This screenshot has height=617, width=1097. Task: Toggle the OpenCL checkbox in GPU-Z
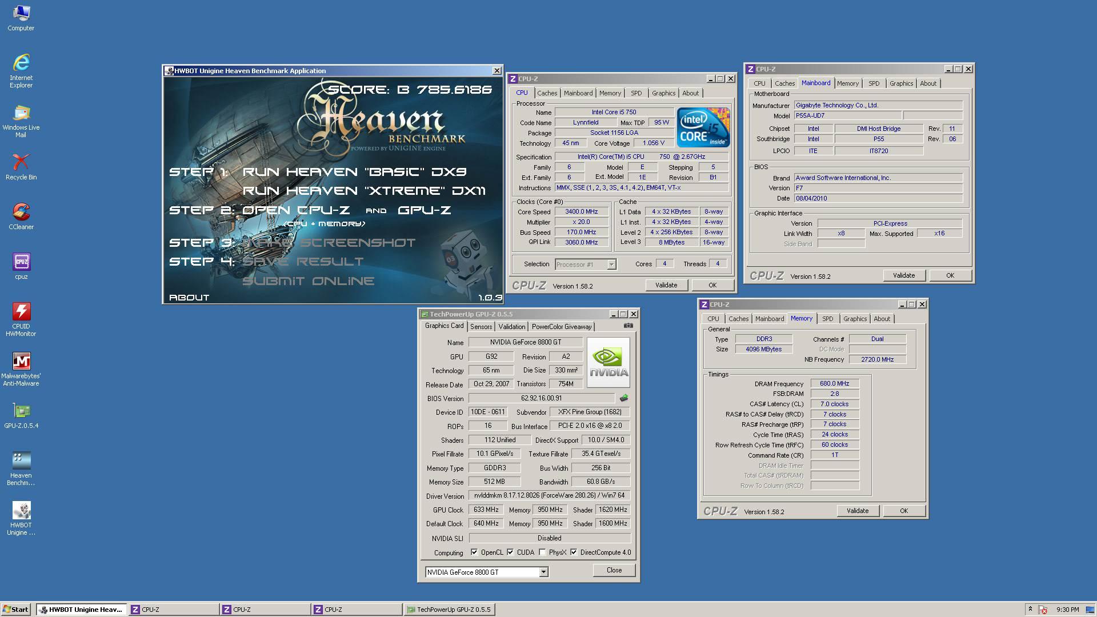(474, 552)
